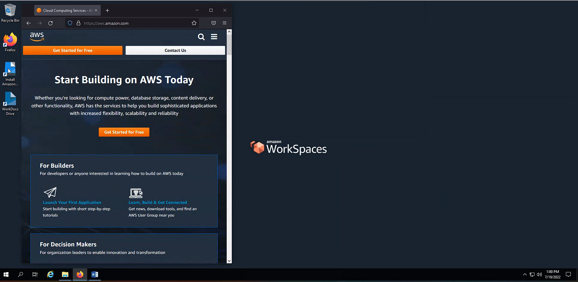Open Word from the taskbar
This screenshot has width=578, height=282.
(94, 274)
